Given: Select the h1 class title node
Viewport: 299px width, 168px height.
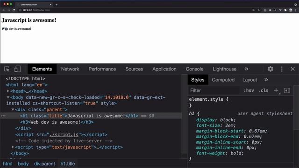Looking at the screenshot, I should coord(79,116).
